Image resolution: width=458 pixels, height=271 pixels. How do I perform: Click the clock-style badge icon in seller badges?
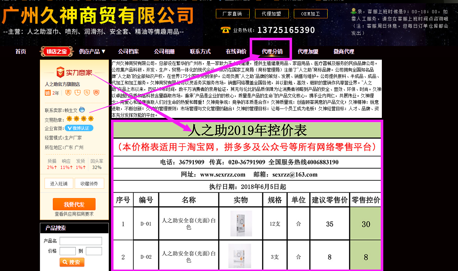pos(78,92)
